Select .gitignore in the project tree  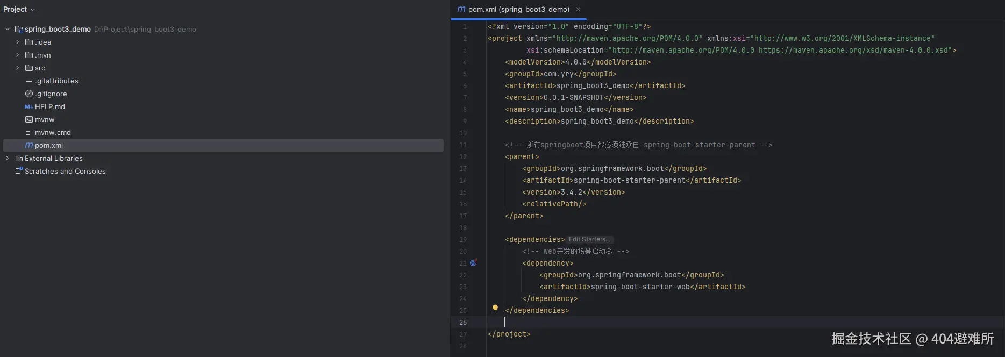51,94
